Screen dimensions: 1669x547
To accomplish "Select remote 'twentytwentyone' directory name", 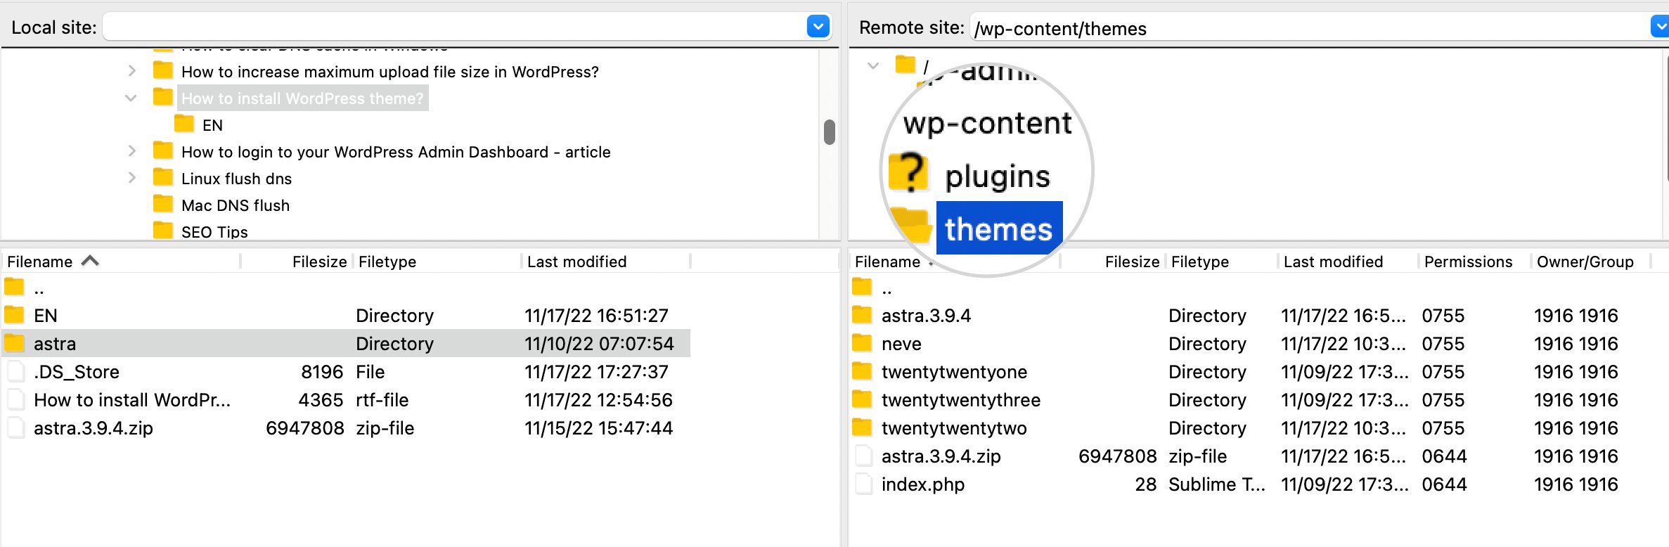I will tap(954, 372).
